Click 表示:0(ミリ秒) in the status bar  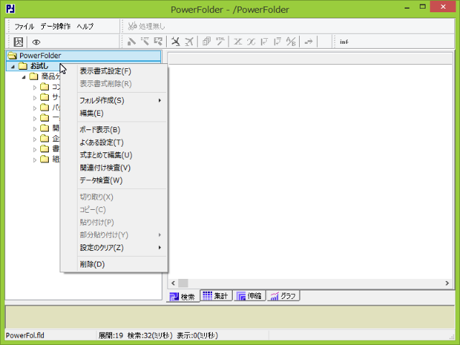point(198,336)
